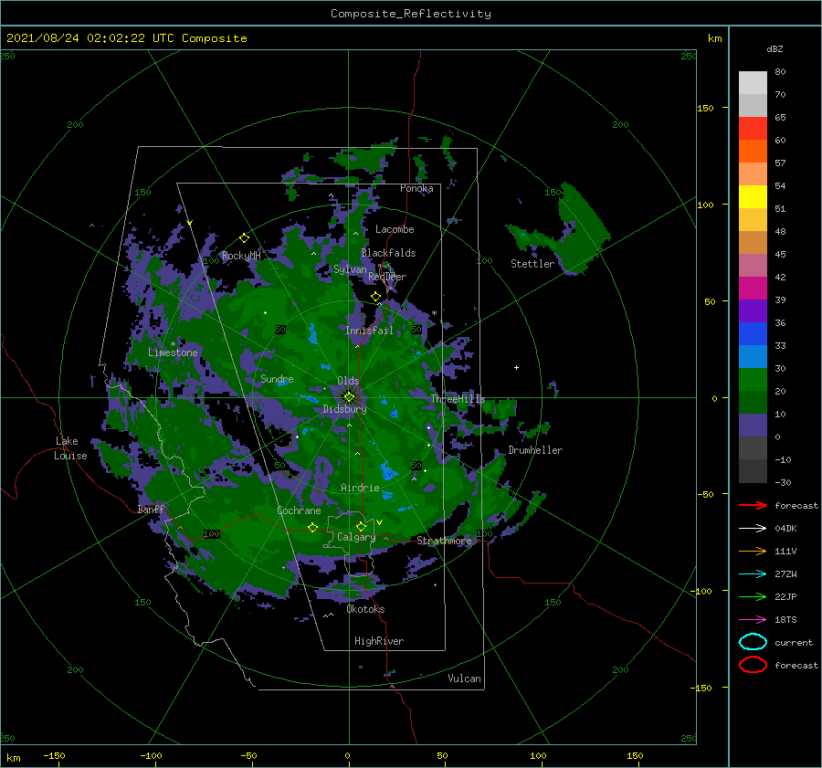This screenshot has height=768, width=822.
Task: Click the ThreeHills city label
Action: coord(458,399)
